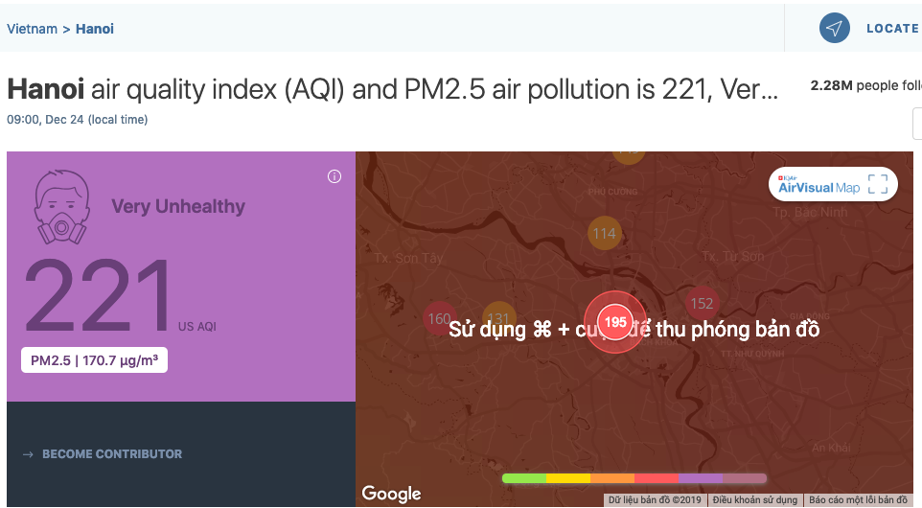Open the Điều khoản sử dụng link
The height and width of the screenshot is (508, 922).
(755, 499)
